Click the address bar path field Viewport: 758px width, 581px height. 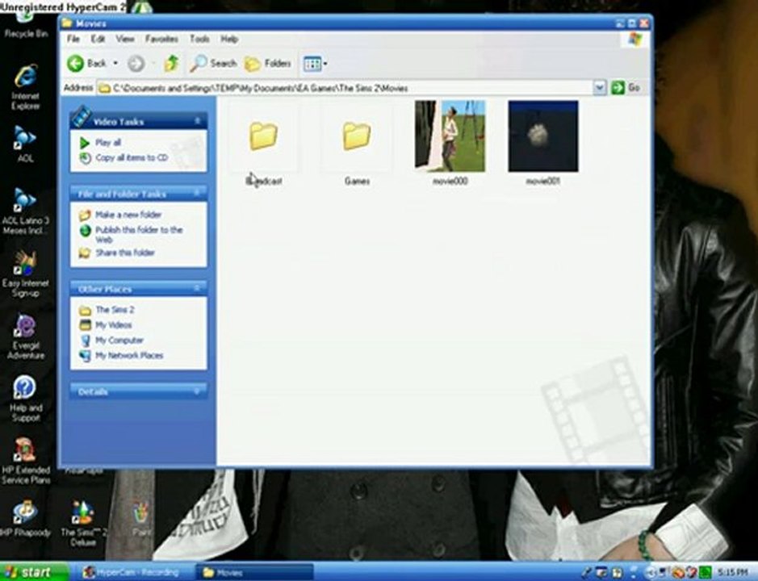pyautogui.click(x=345, y=88)
